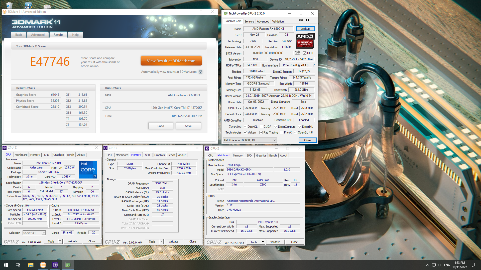The image size is (481, 270).
Task: Open the notification center icon
Action: 473,265
